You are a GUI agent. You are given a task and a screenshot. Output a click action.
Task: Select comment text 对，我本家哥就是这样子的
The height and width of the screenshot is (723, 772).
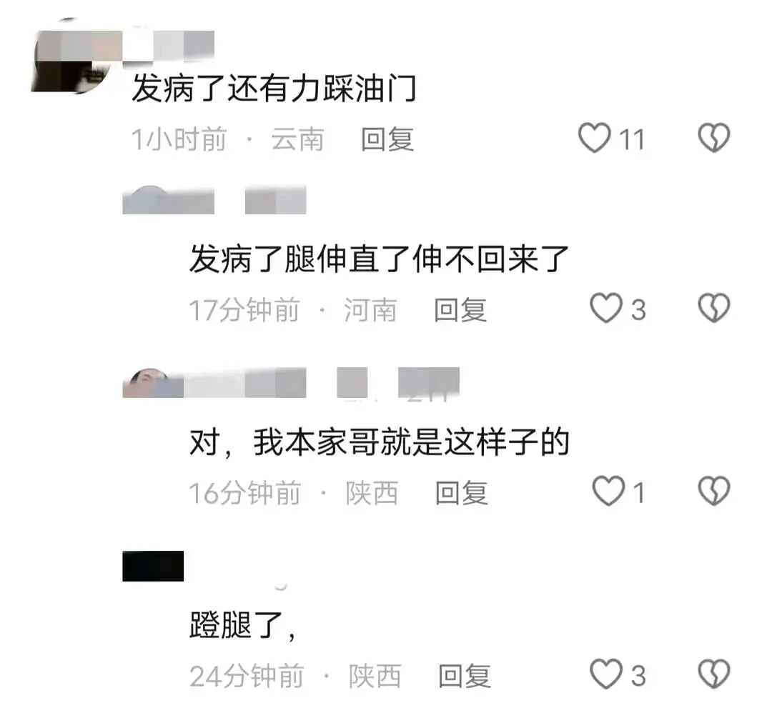(380, 442)
